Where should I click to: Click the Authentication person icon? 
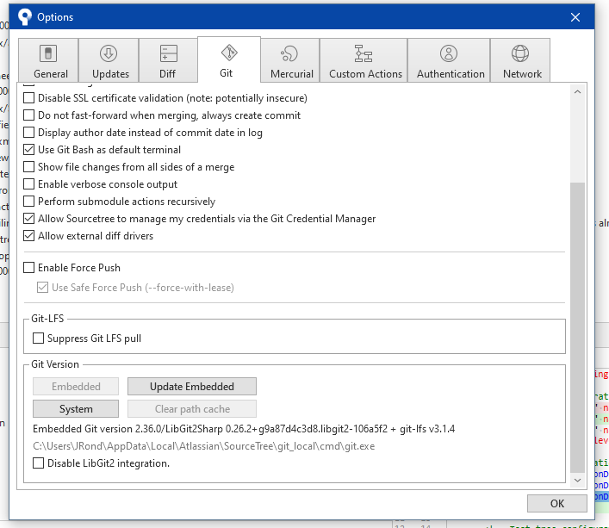(449, 53)
